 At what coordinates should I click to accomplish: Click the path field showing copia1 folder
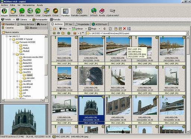click(x=136, y=33)
